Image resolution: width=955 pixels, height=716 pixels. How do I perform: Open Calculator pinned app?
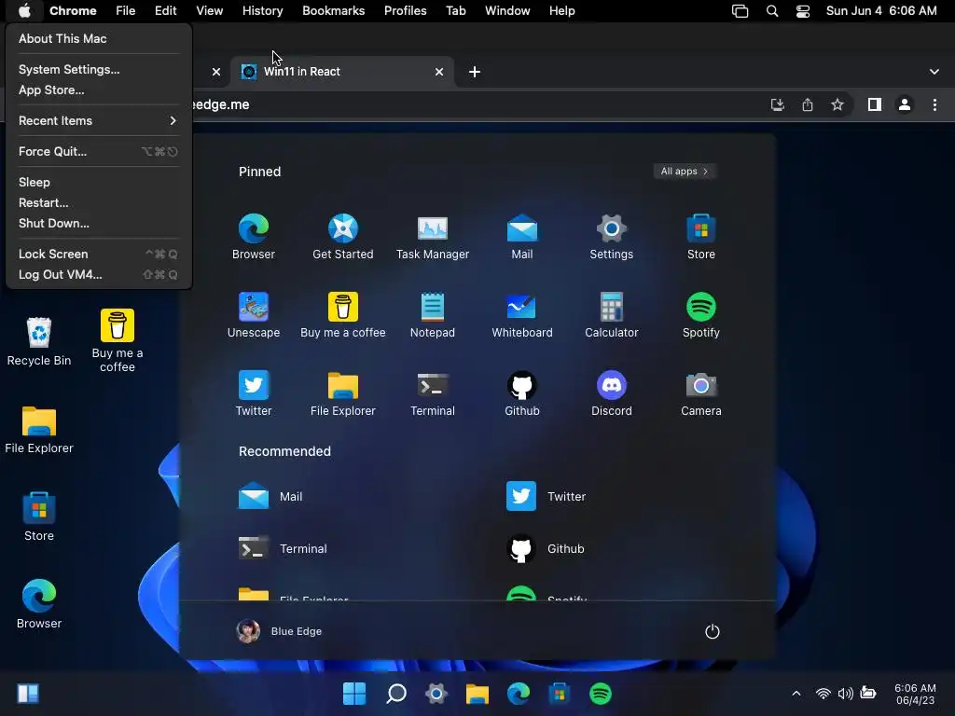[x=612, y=315]
